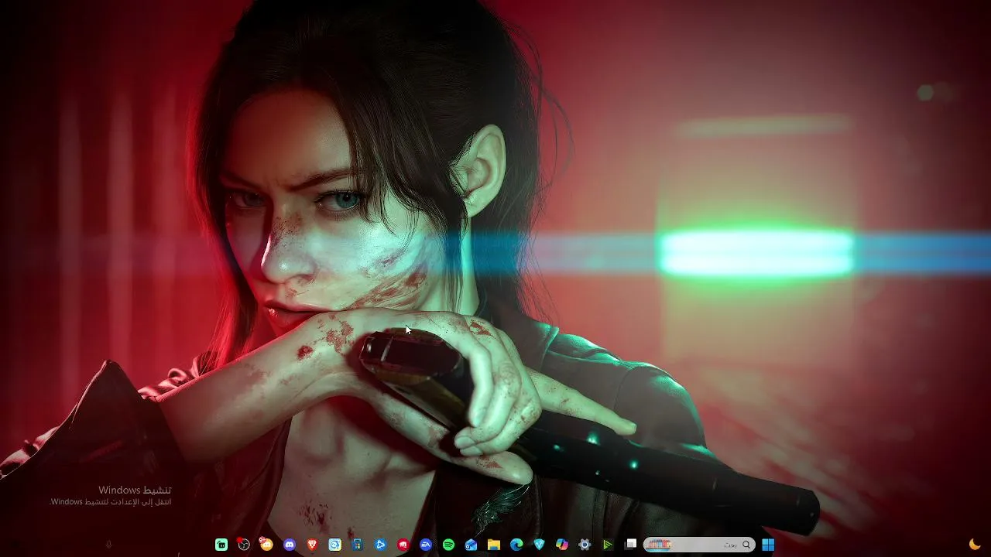Open the yellow chat app with 9+ badge
The width and height of the screenshot is (991, 557).
click(x=266, y=545)
